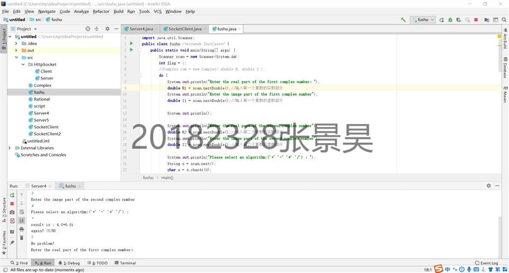Screen dimensions: 509x273
Task: Stop the program with the red toolbar square
Action: [476, 20]
